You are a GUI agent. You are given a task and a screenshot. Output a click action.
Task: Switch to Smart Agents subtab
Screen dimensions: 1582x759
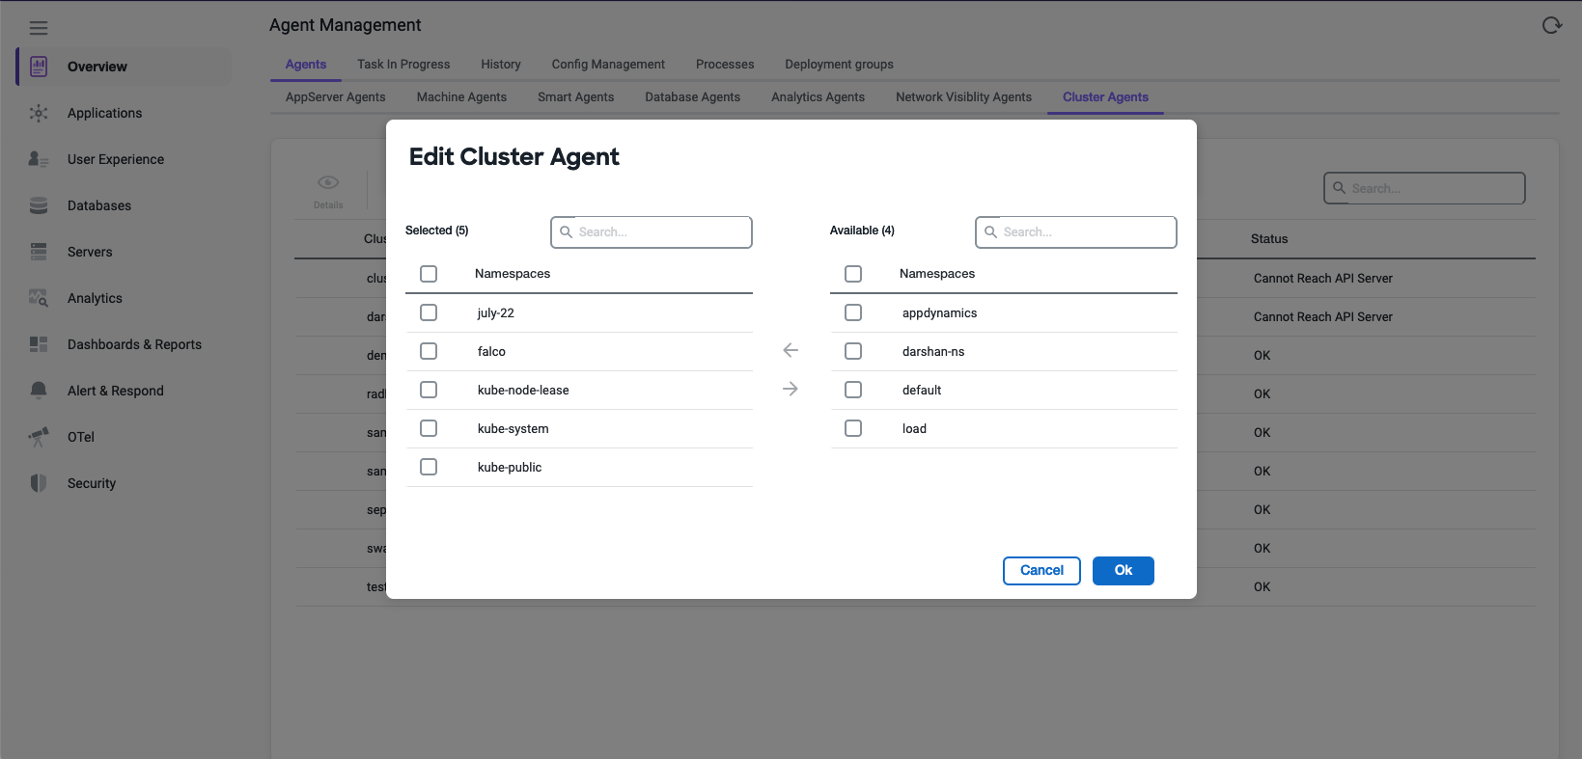[x=576, y=97]
